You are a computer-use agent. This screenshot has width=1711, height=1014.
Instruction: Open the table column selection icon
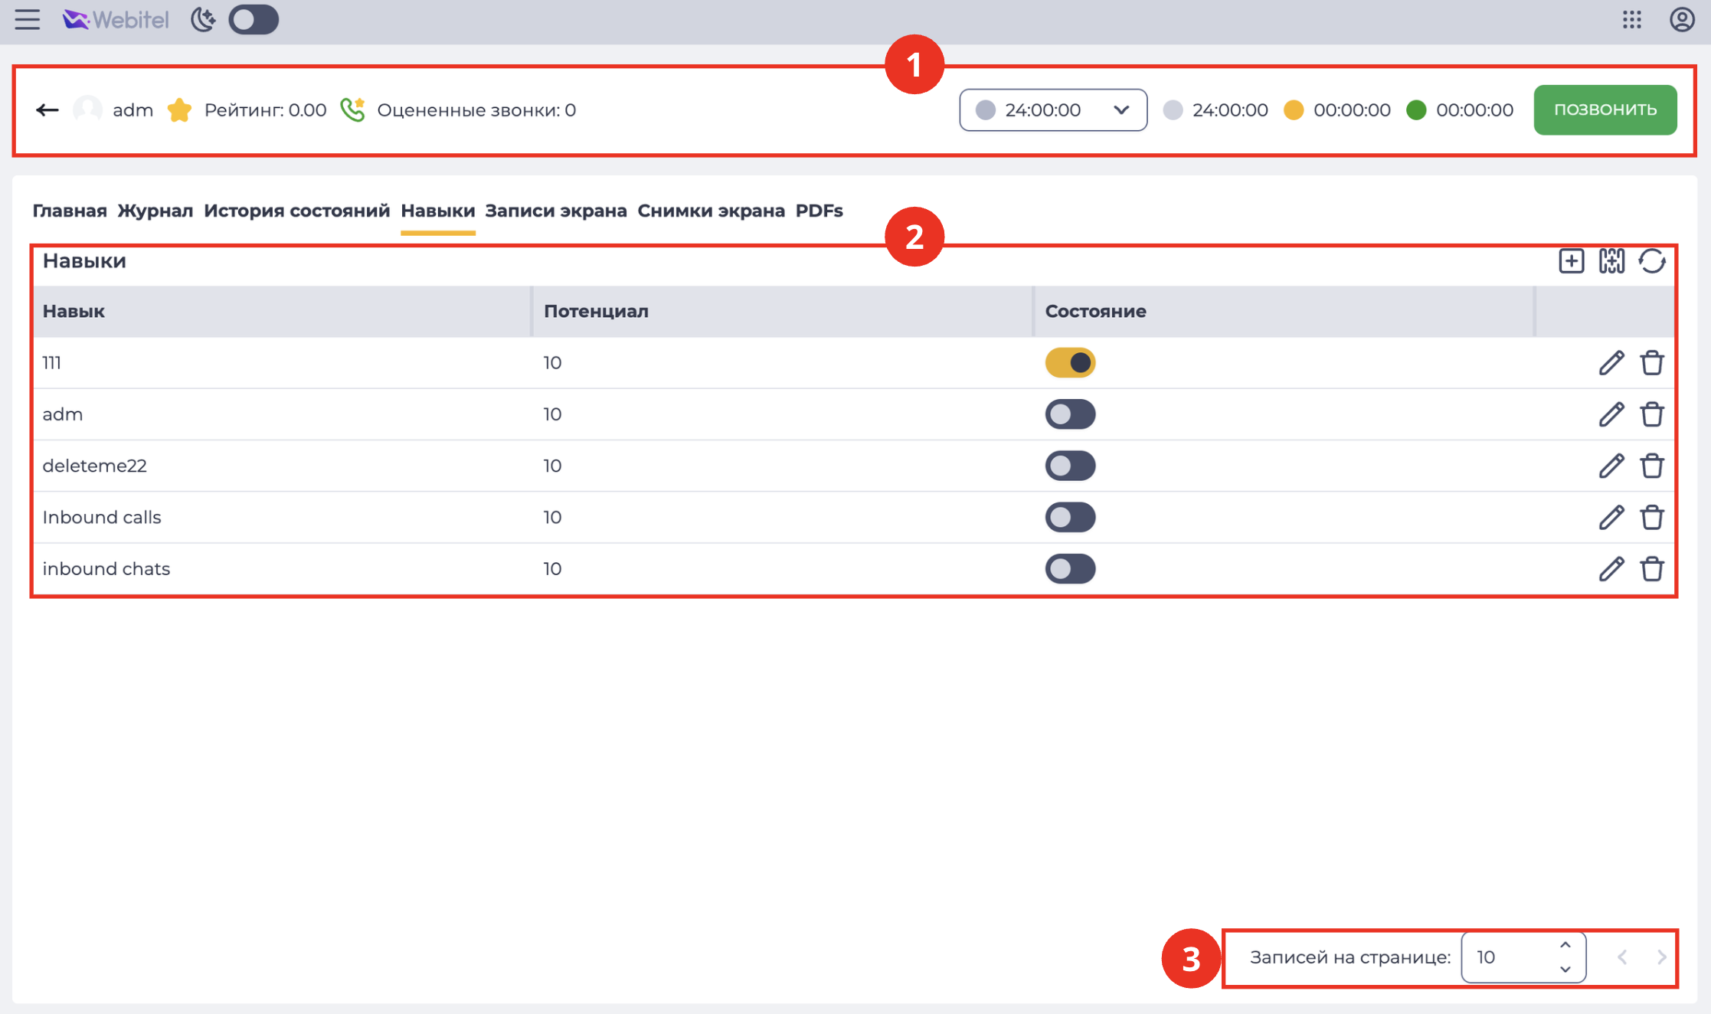click(1611, 261)
